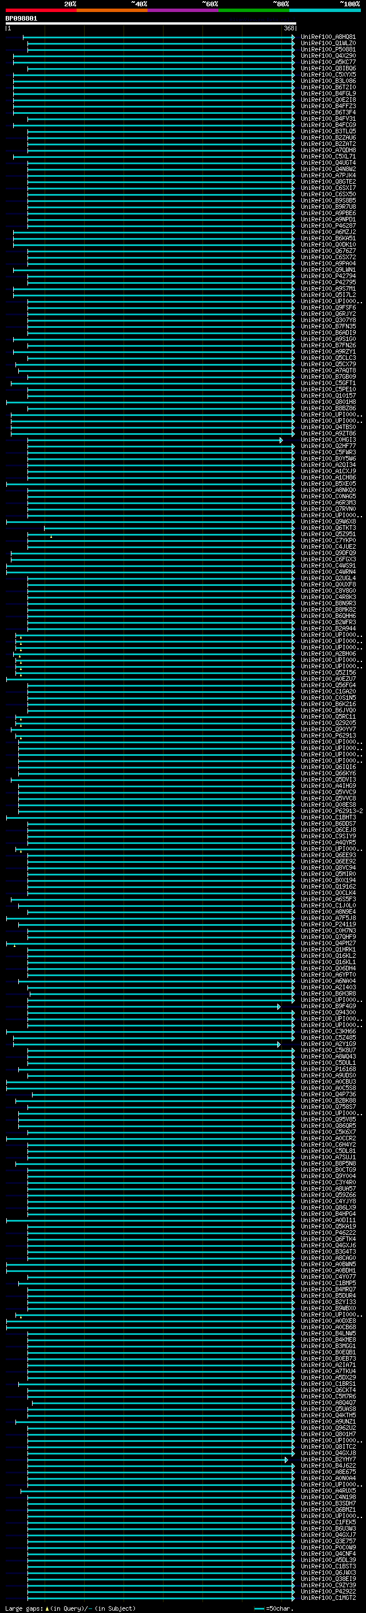Open hit UniRef100_Q4X290
This screenshot has height=1613, width=366.
pyautogui.click(x=328, y=56)
